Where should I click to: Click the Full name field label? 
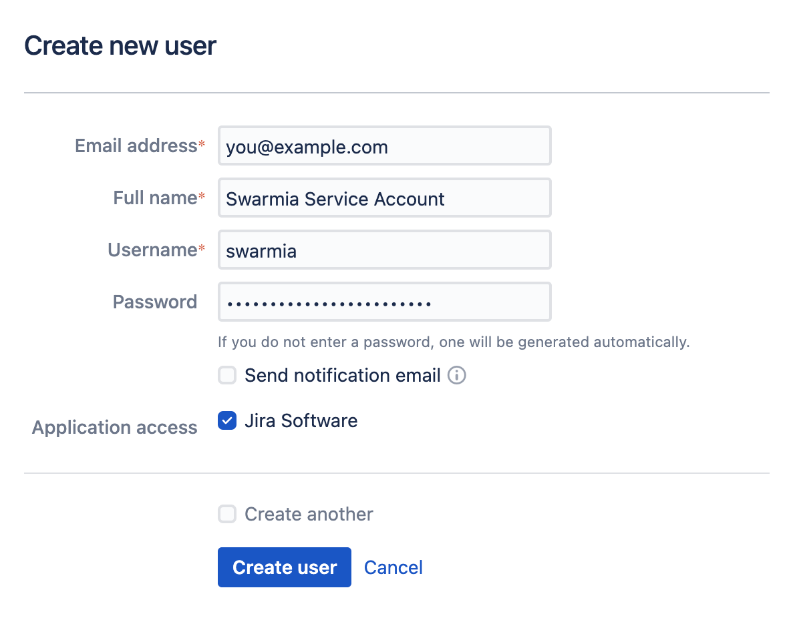click(x=155, y=198)
